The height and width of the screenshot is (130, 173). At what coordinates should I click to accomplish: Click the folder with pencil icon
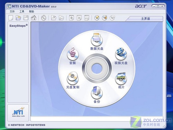point(54,18)
